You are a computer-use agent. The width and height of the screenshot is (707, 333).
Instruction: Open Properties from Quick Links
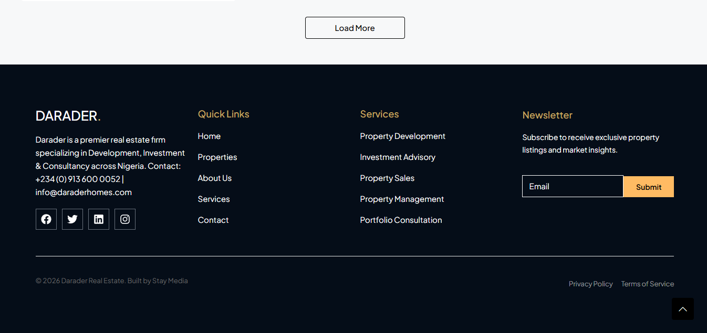[x=217, y=157]
